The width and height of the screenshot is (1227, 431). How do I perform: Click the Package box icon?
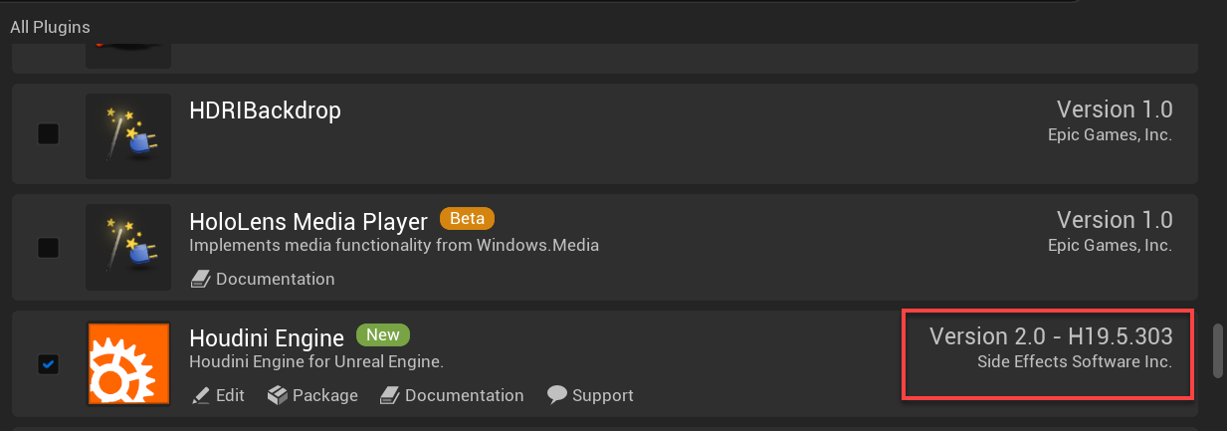coord(277,395)
